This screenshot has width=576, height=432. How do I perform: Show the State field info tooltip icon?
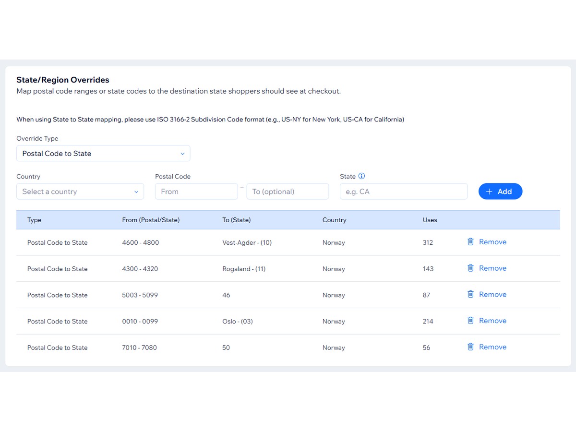362,176
